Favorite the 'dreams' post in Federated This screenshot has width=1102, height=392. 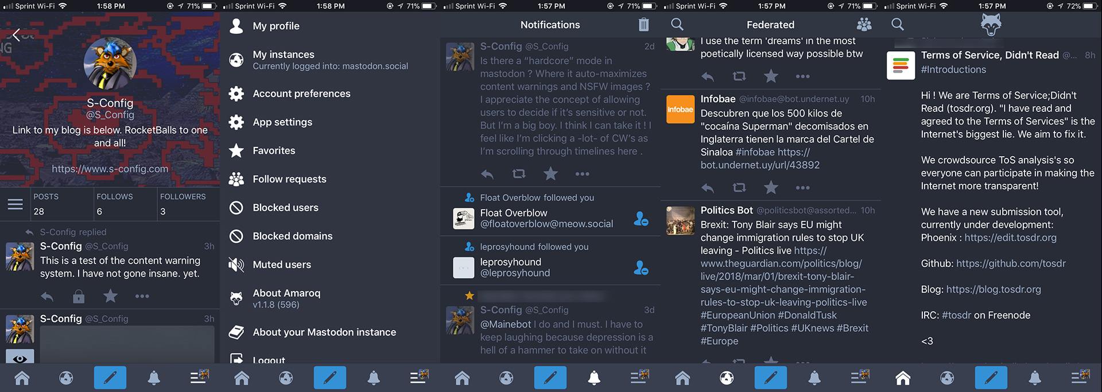[x=771, y=76]
